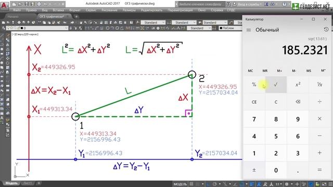Screen dimensions: 333x187
Task: Open the text style Standard dropdown
Action: [153, 22]
